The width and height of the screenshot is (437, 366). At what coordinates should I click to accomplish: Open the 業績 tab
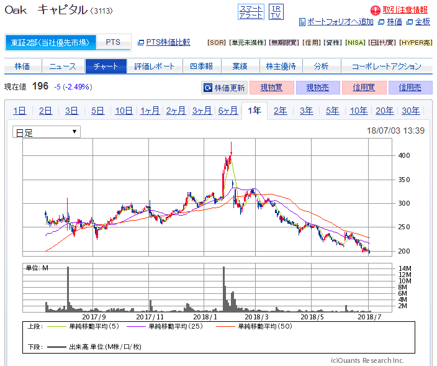[x=240, y=66]
